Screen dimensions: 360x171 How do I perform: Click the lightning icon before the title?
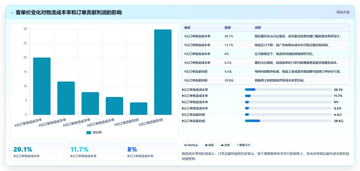(12, 13)
